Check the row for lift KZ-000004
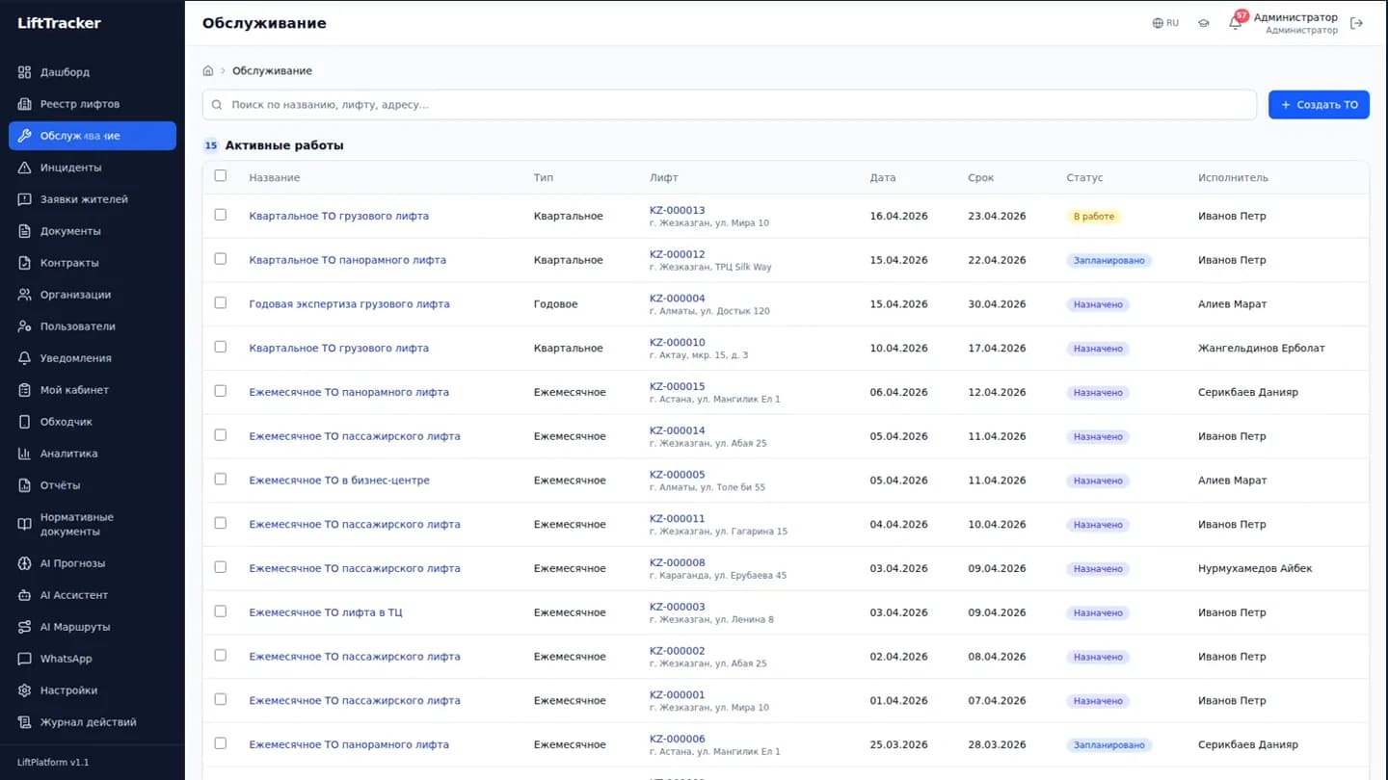This screenshot has height=780, width=1388. [x=221, y=303]
